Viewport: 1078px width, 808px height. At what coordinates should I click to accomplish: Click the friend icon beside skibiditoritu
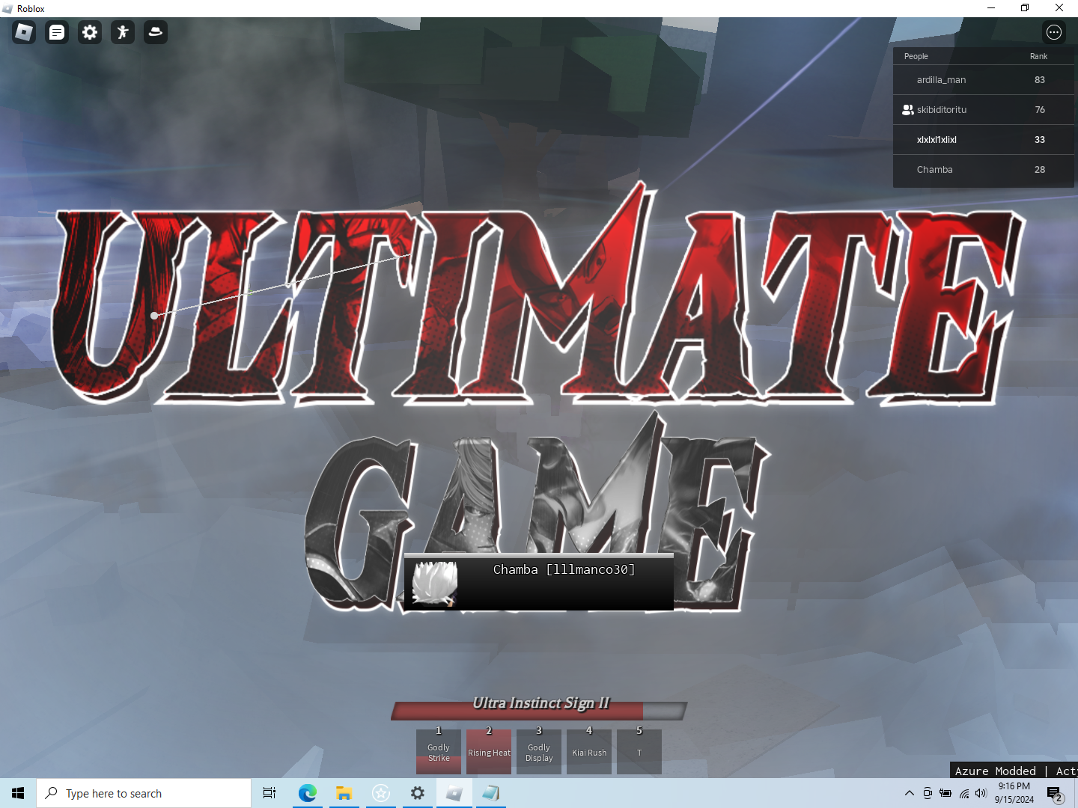click(907, 109)
